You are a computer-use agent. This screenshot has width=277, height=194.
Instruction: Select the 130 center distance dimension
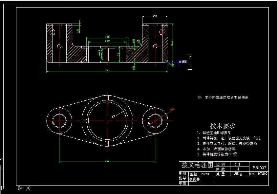tap(107, 161)
